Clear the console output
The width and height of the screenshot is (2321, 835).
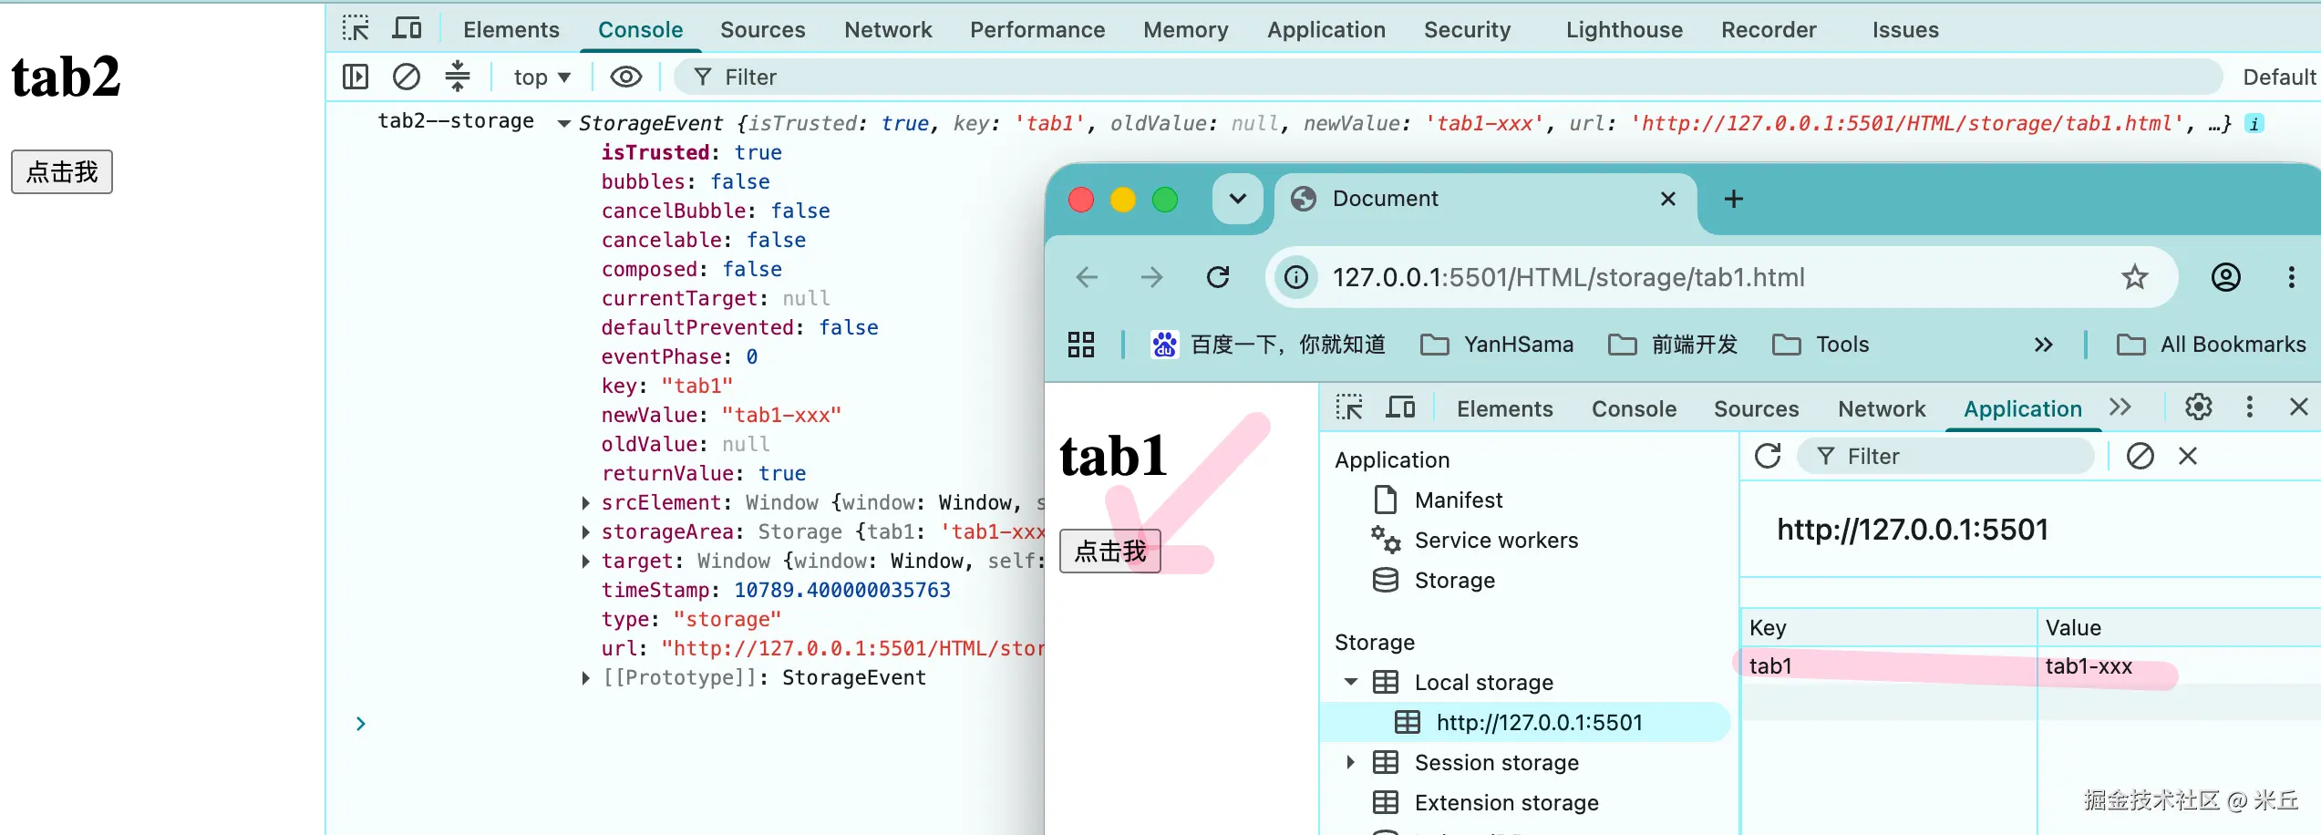click(407, 77)
